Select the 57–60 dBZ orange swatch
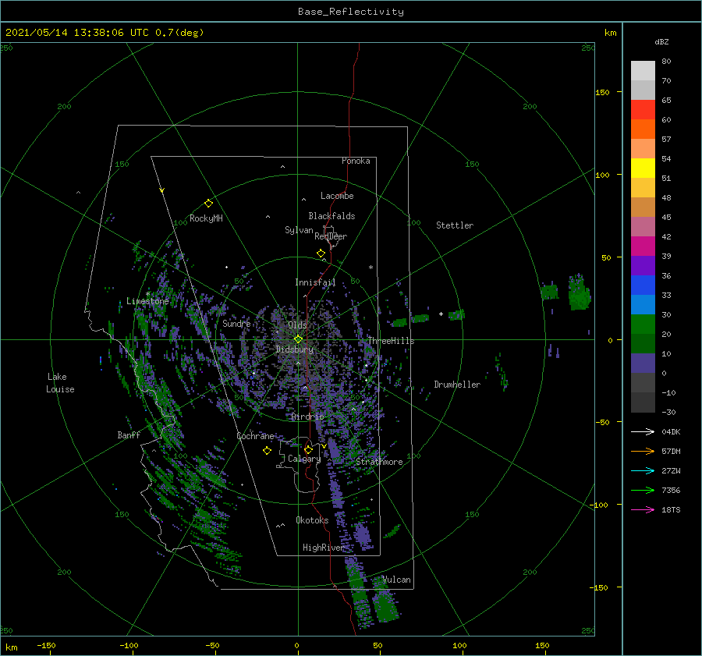The height and width of the screenshot is (656, 702). point(643,129)
